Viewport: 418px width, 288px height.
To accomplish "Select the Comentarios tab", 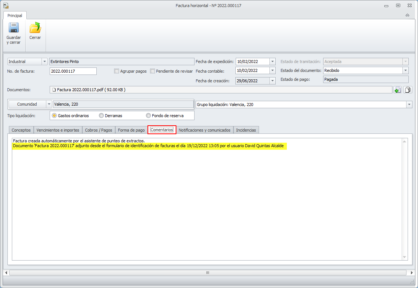I will [162, 130].
